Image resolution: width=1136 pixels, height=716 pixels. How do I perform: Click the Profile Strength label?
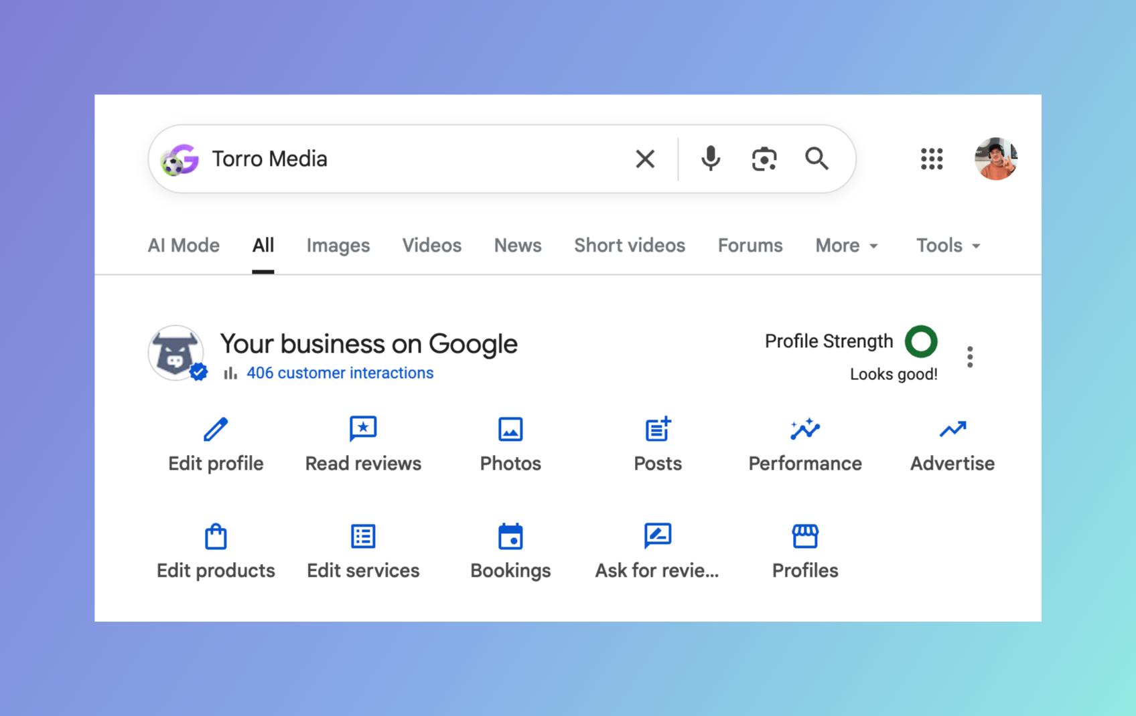pyautogui.click(x=829, y=341)
